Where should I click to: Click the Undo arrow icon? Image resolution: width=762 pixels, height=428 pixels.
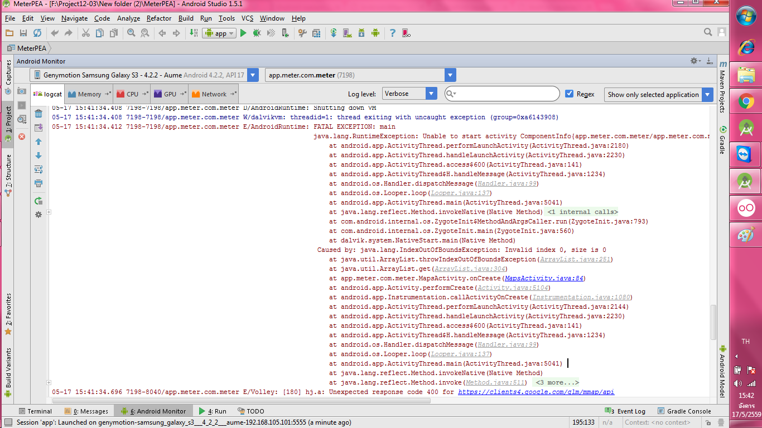point(55,33)
